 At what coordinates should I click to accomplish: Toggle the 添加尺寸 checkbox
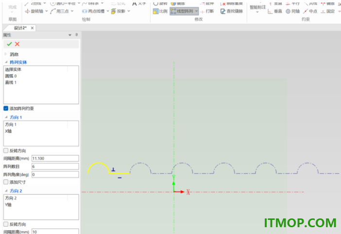click(x=6, y=182)
